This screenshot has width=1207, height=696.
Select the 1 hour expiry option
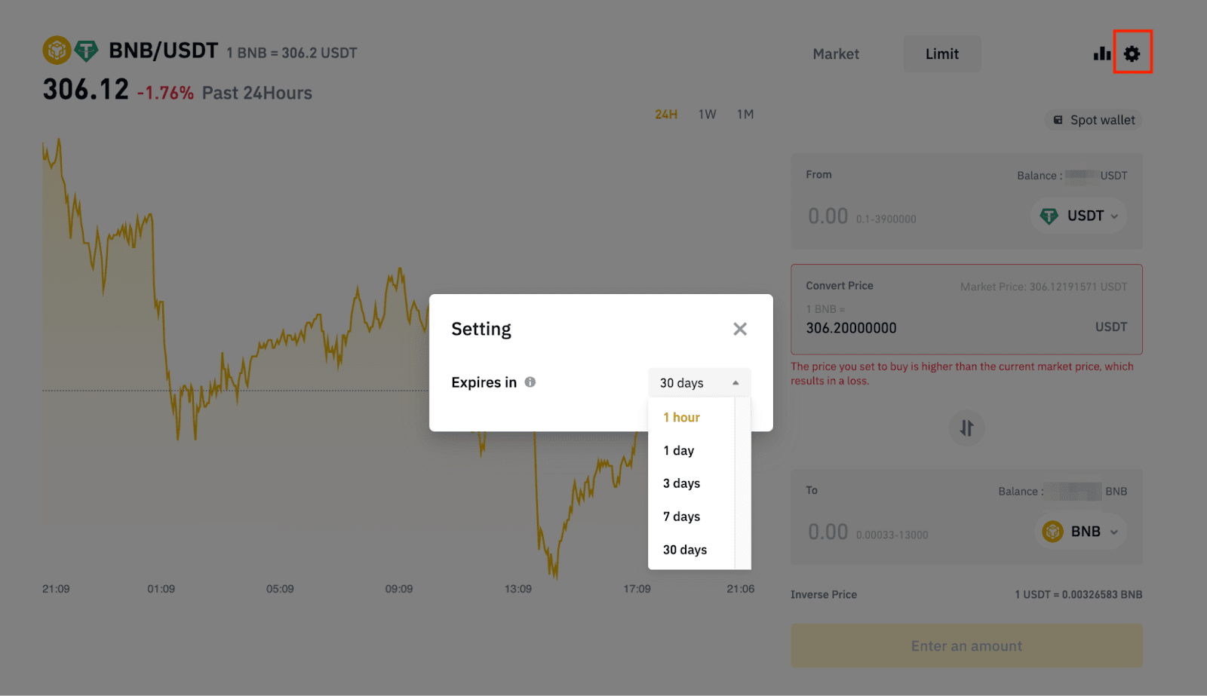[682, 418]
